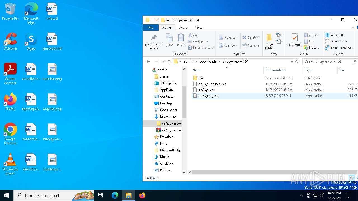
Task: Select the Recycle Bin icon
Action: point(10,12)
